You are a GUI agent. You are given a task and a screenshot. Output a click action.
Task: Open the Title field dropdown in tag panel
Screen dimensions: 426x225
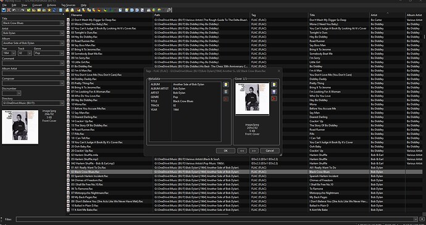point(62,23)
